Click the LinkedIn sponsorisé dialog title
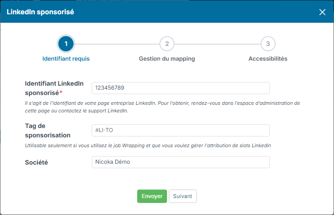Viewport: 334px width, 215px height. coord(41,12)
